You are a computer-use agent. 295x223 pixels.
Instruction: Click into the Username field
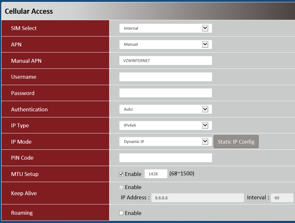tap(165, 77)
